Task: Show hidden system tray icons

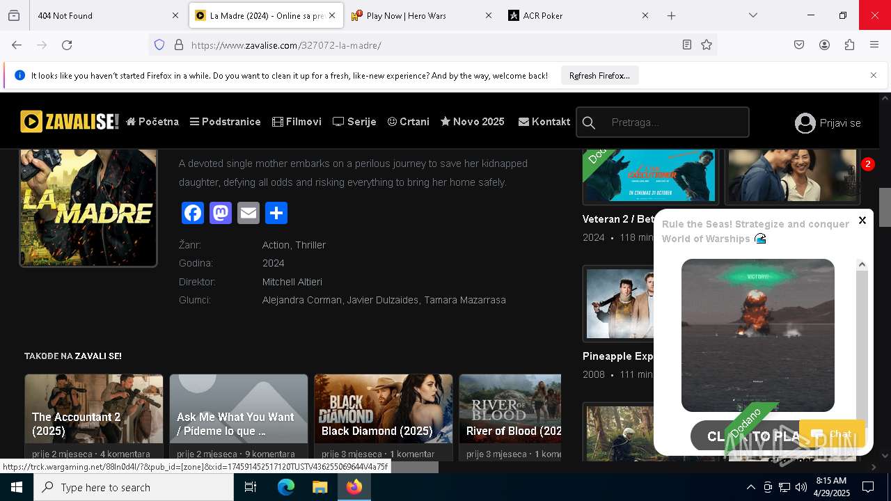Action: point(750,487)
